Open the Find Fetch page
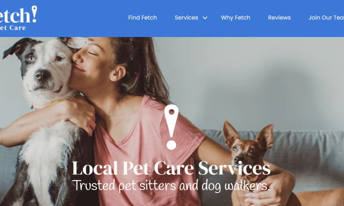344x206 pixels. (142, 18)
